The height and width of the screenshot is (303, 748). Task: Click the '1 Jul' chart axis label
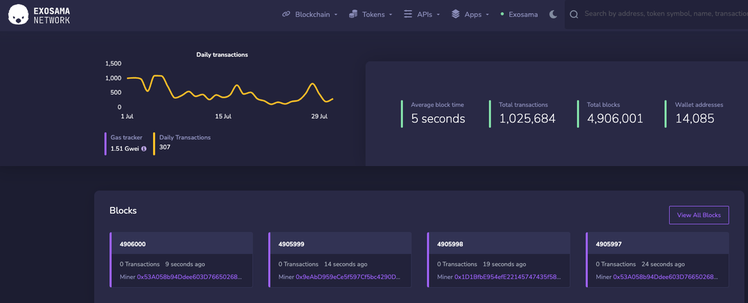[128, 117]
